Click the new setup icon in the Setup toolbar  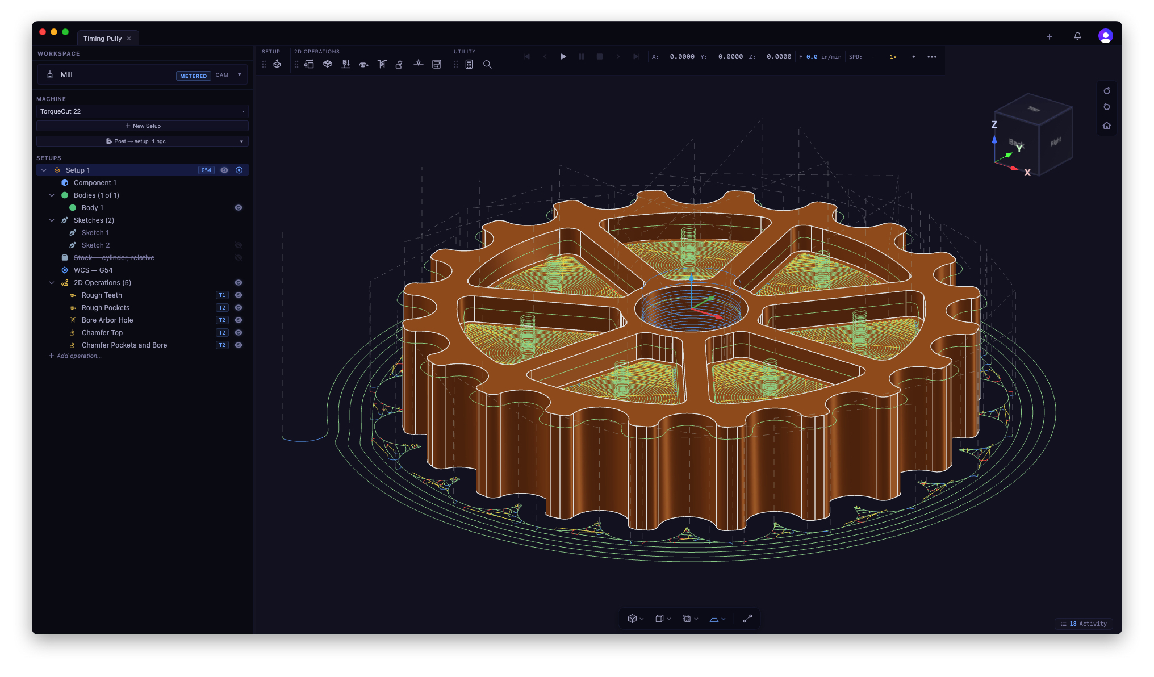tap(277, 64)
